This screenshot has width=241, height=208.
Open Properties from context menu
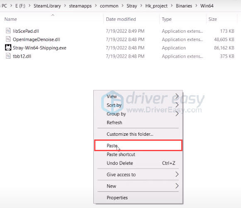(138, 198)
